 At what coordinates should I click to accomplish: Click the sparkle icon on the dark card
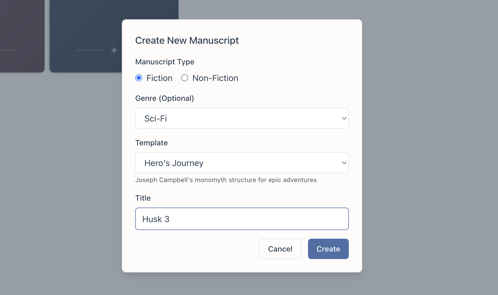pos(113,50)
